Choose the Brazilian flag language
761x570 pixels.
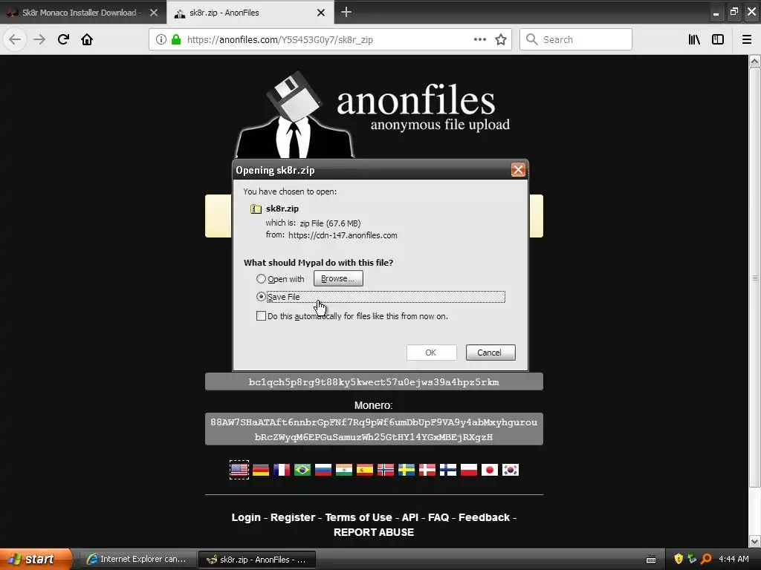click(x=302, y=470)
